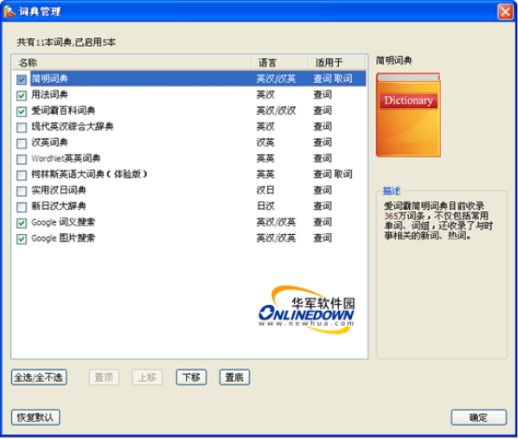This screenshot has height=439, width=518.
Task: Disable the Google 图片搜索 checkbox
Action: 22,239
